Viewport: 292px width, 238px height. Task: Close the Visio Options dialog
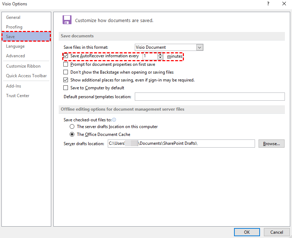(284, 4)
